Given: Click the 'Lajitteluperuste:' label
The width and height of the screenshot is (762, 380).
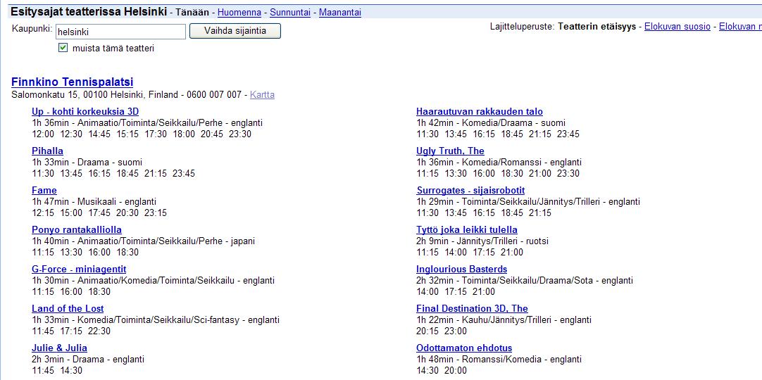Looking at the screenshot, I should [x=522, y=27].
